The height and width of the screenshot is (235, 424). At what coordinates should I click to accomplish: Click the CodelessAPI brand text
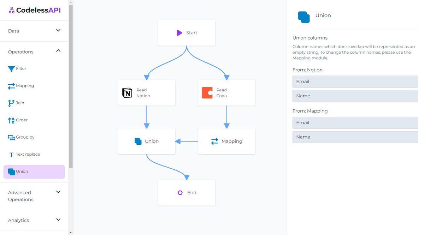(x=39, y=10)
